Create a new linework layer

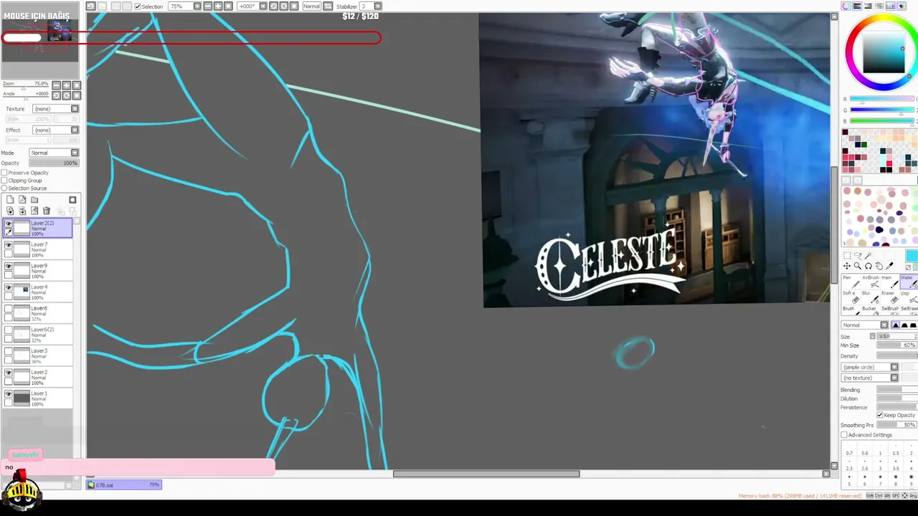coord(22,200)
